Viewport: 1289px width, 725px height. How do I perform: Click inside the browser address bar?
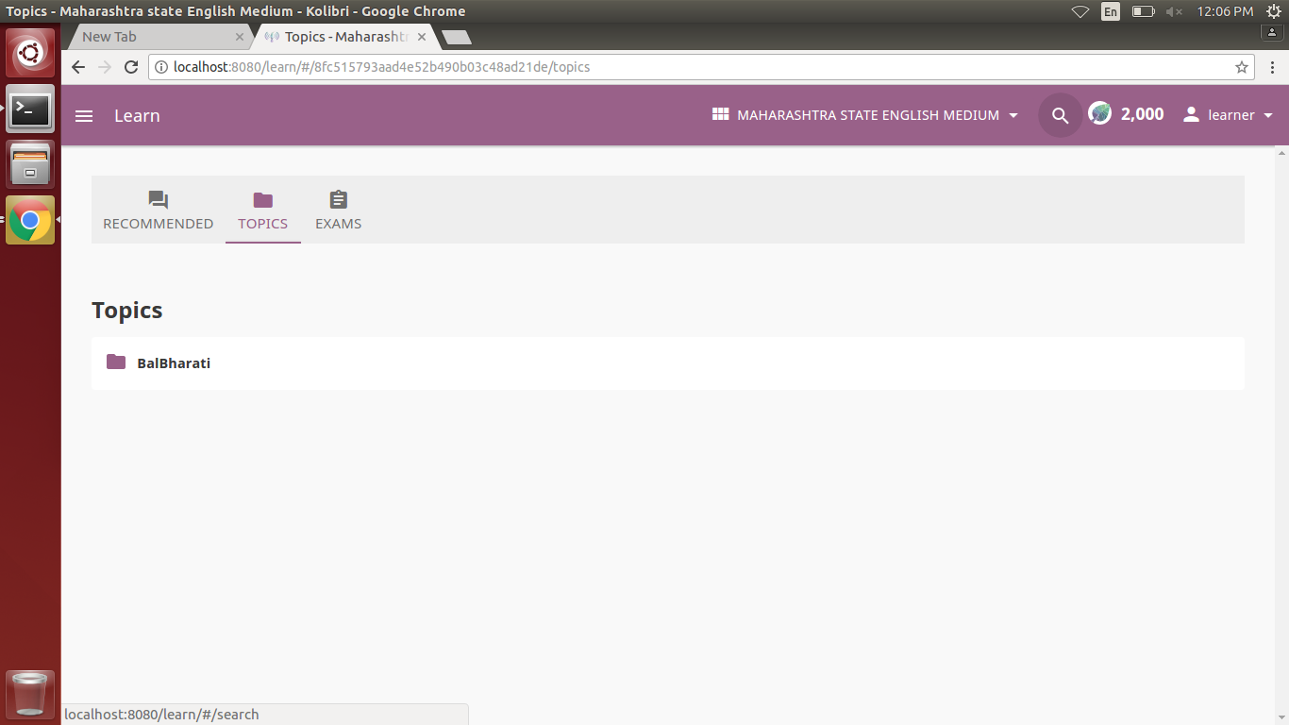(x=566, y=66)
